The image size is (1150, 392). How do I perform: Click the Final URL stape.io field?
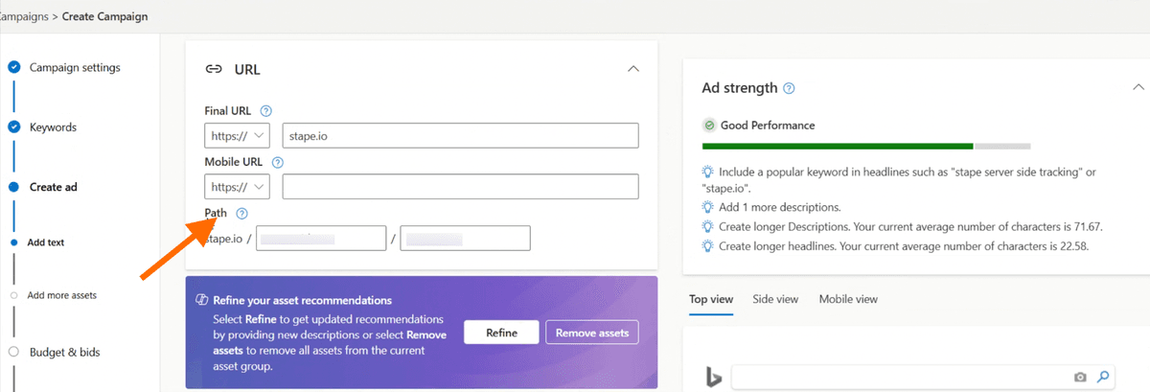[460, 135]
